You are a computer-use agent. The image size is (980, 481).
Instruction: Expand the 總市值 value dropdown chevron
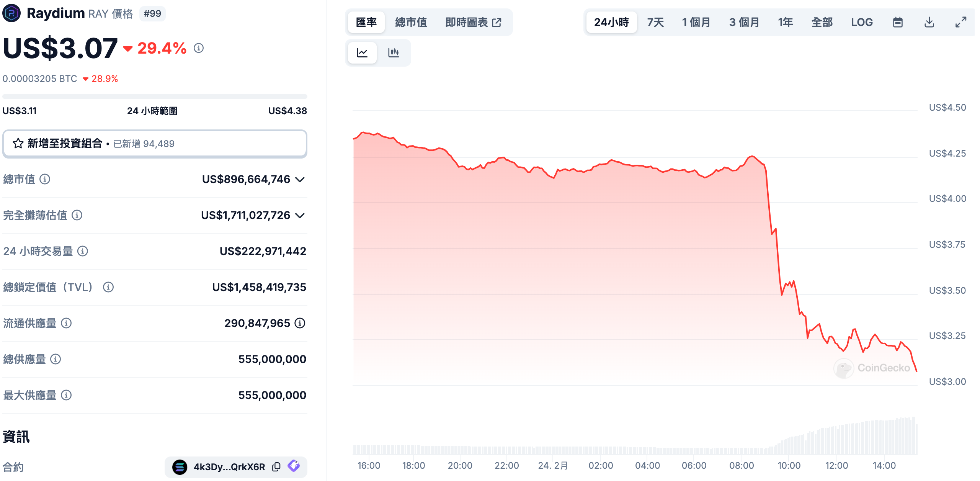coord(301,179)
